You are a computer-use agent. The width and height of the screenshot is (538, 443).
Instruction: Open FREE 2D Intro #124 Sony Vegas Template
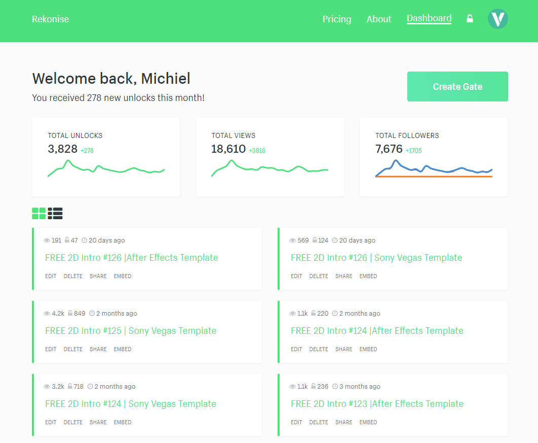pos(131,404)
